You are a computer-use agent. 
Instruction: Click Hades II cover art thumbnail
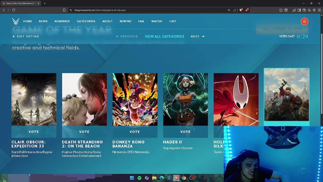click(185, 99)
